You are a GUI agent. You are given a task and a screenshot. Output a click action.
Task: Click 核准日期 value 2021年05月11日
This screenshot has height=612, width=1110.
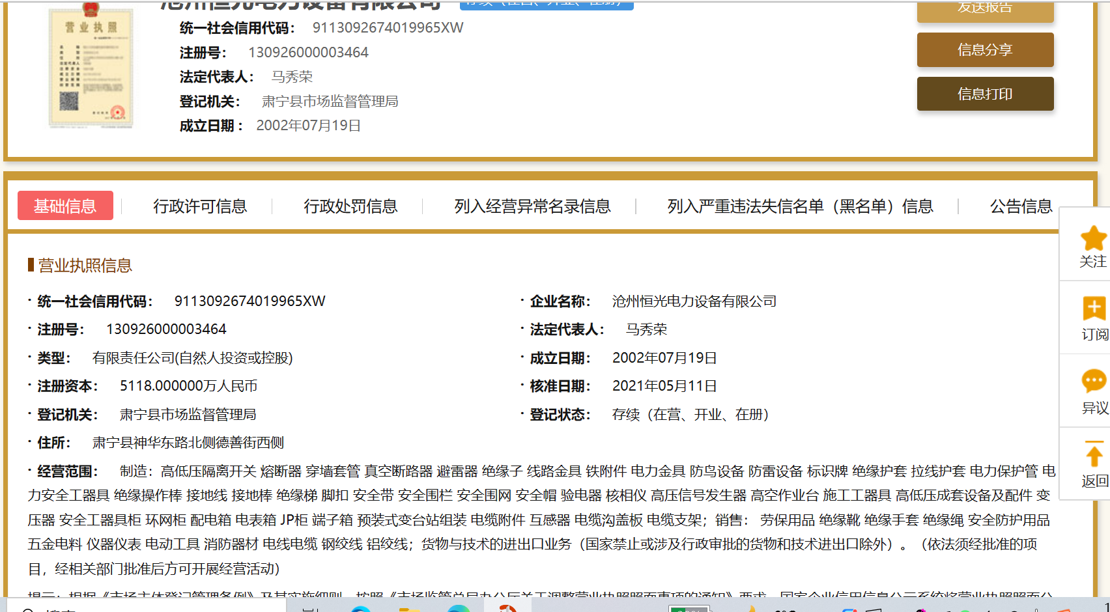(x=664, y=386)
